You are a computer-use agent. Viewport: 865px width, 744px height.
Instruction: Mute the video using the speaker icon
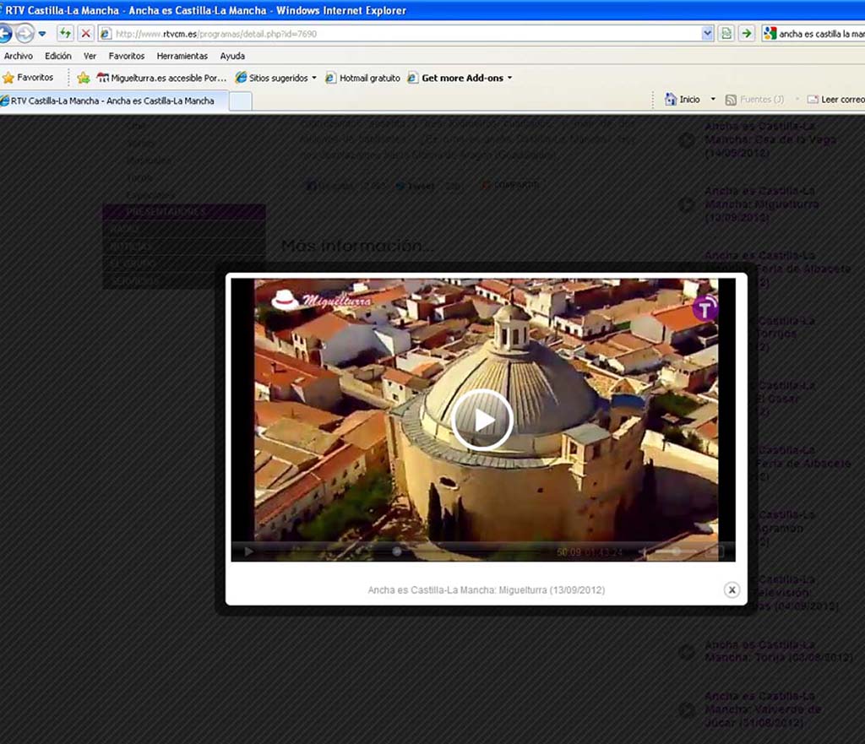[643, 552]
